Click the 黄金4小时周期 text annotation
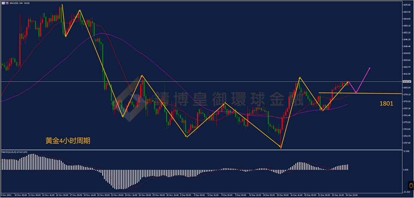The image size is (414, 198). click(68, 140)
